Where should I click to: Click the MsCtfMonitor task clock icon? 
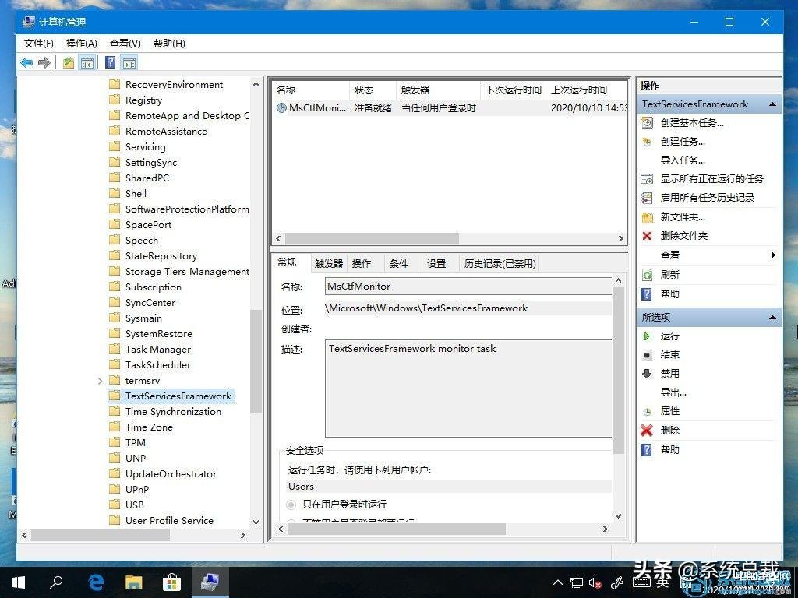click(281, 107)
